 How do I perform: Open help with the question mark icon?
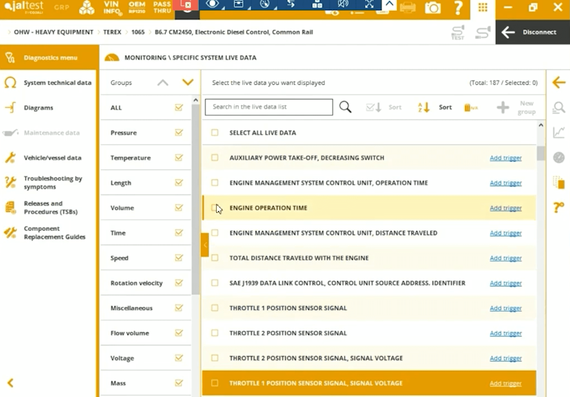click(458, 7)
